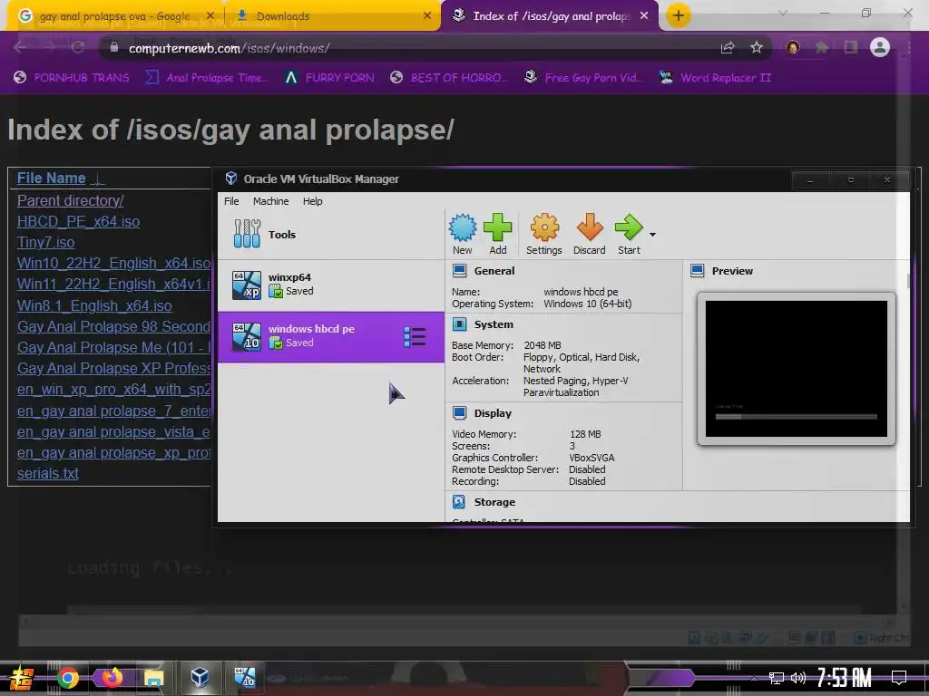Click the Storage section header
The image size is (929, 696).
click(494, 502)
